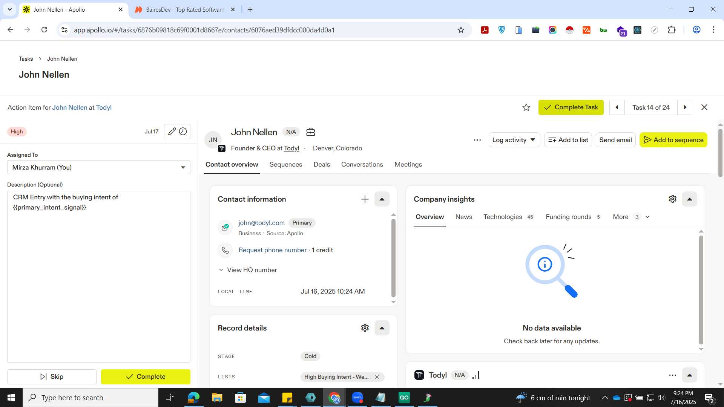Open Record details settings gear
Screen dimensions: 724x407
point(365,328)
